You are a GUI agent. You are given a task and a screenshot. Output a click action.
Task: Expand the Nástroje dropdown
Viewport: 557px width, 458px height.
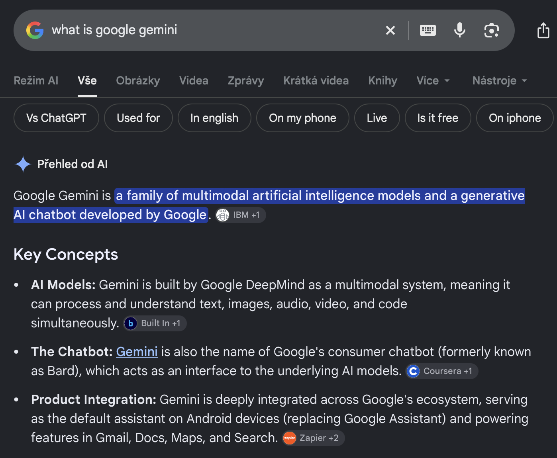[500, 81]
